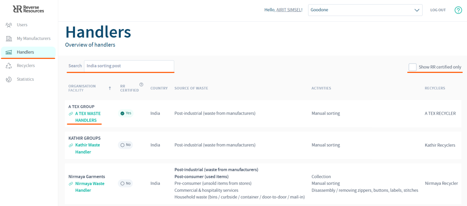
Task: Click the Recyclers recycle icon
Action: point(9,66)
